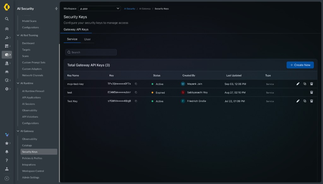Open the target/insights icon in left rail
This screenshot has width=323, height=184.
7,29
